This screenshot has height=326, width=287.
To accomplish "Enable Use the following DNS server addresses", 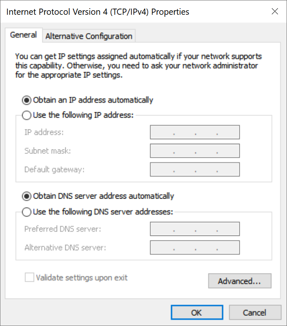I will (27, 212).
